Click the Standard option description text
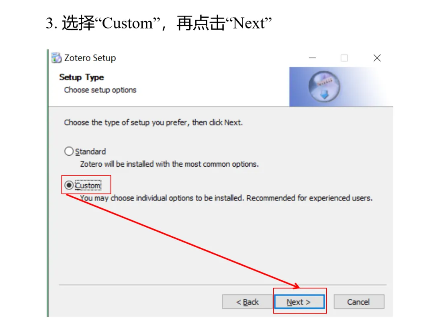Image resolution: width=434 pixels, height=328 pixels. point(170,164)
